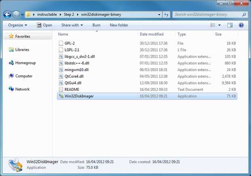251x176 pixels.
Task: Select Favorites in the navigation pane
Action: click(23, 36)
